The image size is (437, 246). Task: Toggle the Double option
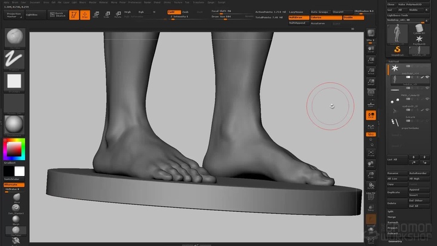pos(353,17)
